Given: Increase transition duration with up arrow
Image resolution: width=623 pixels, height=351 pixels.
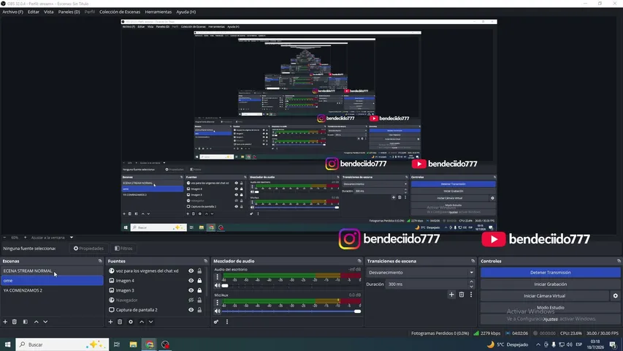Looking at the screenshot, I should [x=471, y=282].
